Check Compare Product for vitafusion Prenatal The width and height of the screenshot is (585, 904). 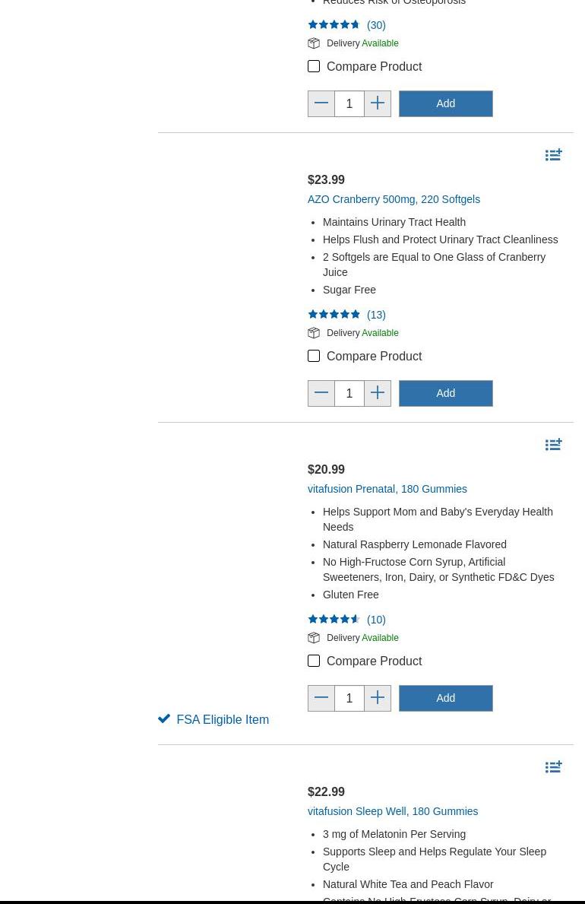[314, 661]
